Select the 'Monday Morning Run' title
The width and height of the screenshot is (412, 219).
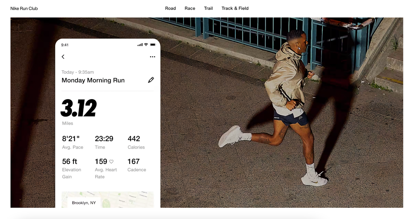pyautogui.click(x=93, y=80)
